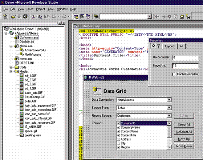Click the Columns list scroll-down arrow
This screenshot has height=160, width=203.
click(169, 147)
